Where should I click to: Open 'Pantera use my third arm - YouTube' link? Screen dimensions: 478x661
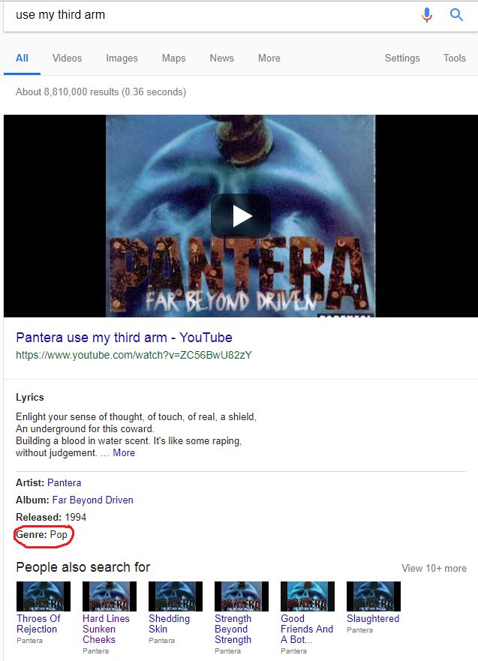click(124, 338)
